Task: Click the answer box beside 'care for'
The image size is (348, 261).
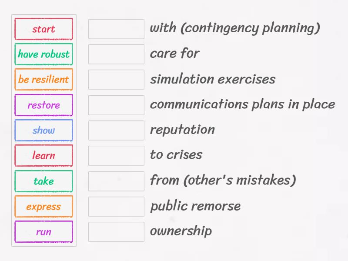Action: [116, 54]
